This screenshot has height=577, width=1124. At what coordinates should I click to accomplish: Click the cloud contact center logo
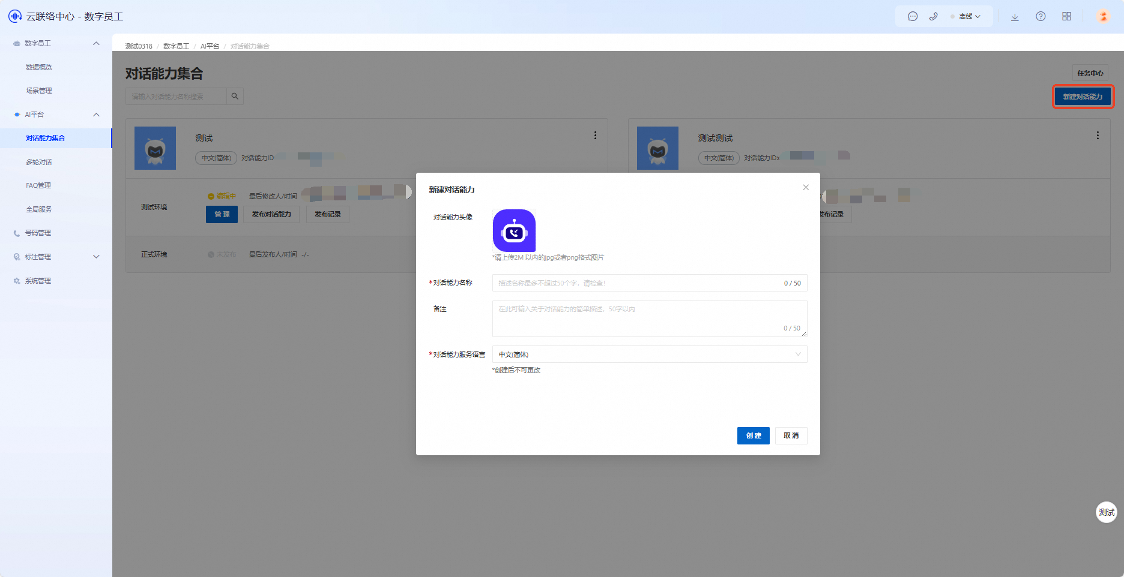(15, 17)
